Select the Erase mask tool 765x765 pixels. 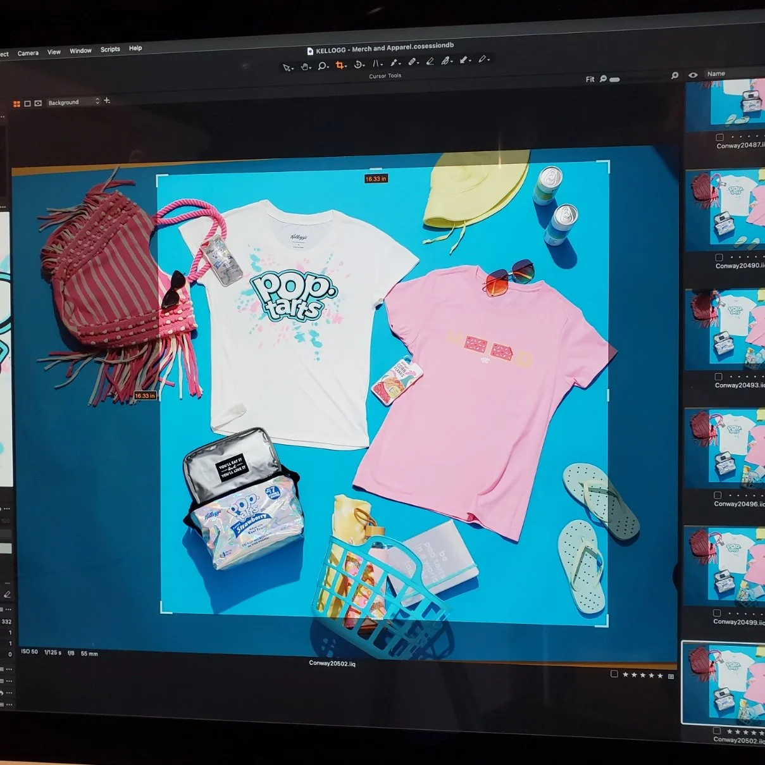coord(430,61)
